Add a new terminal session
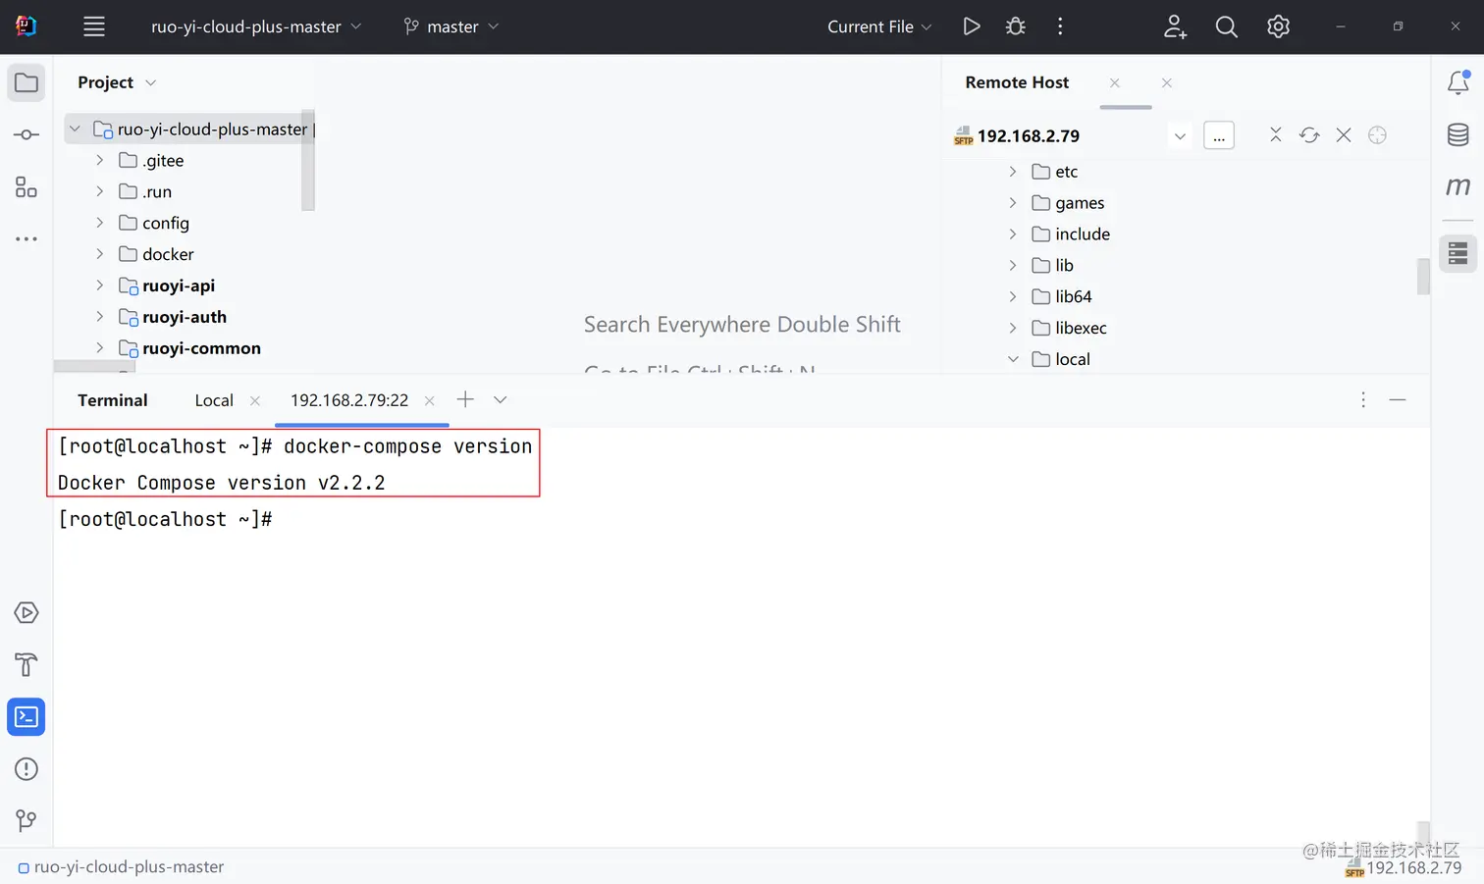The width and height of the screenshot is (1484, 884). 465,399
